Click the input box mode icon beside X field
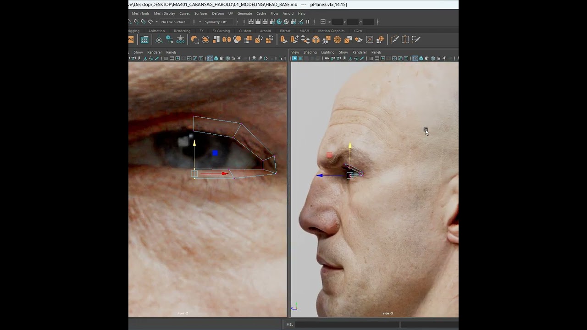Screen dimensions: 587x330 point(323,22)
